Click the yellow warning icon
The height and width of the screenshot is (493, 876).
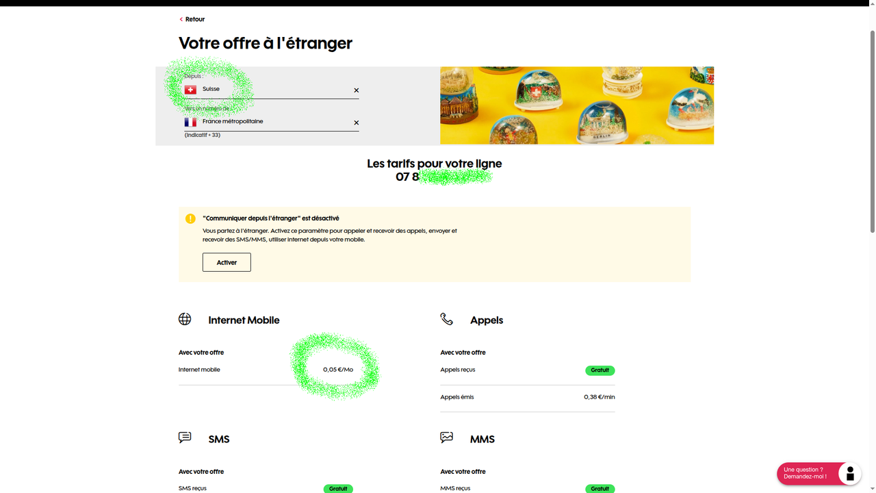click(x=190, y=218)
